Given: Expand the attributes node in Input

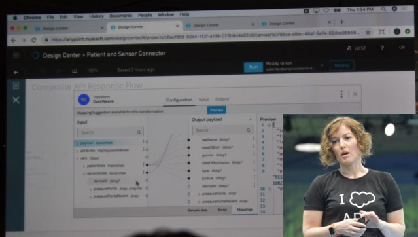Looking at the screenshot, I should [77, 151].
